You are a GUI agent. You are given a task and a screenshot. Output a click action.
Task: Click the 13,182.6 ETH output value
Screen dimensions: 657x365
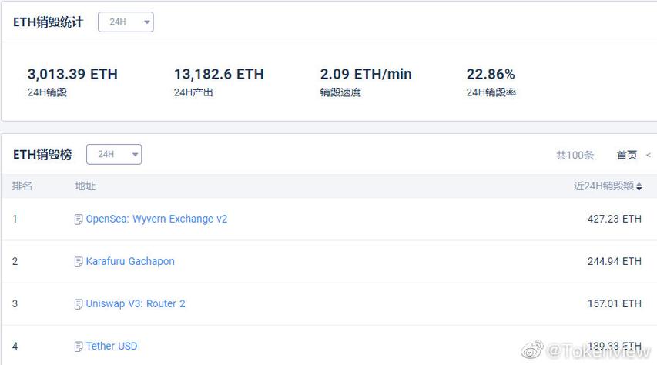click(219, 74)
